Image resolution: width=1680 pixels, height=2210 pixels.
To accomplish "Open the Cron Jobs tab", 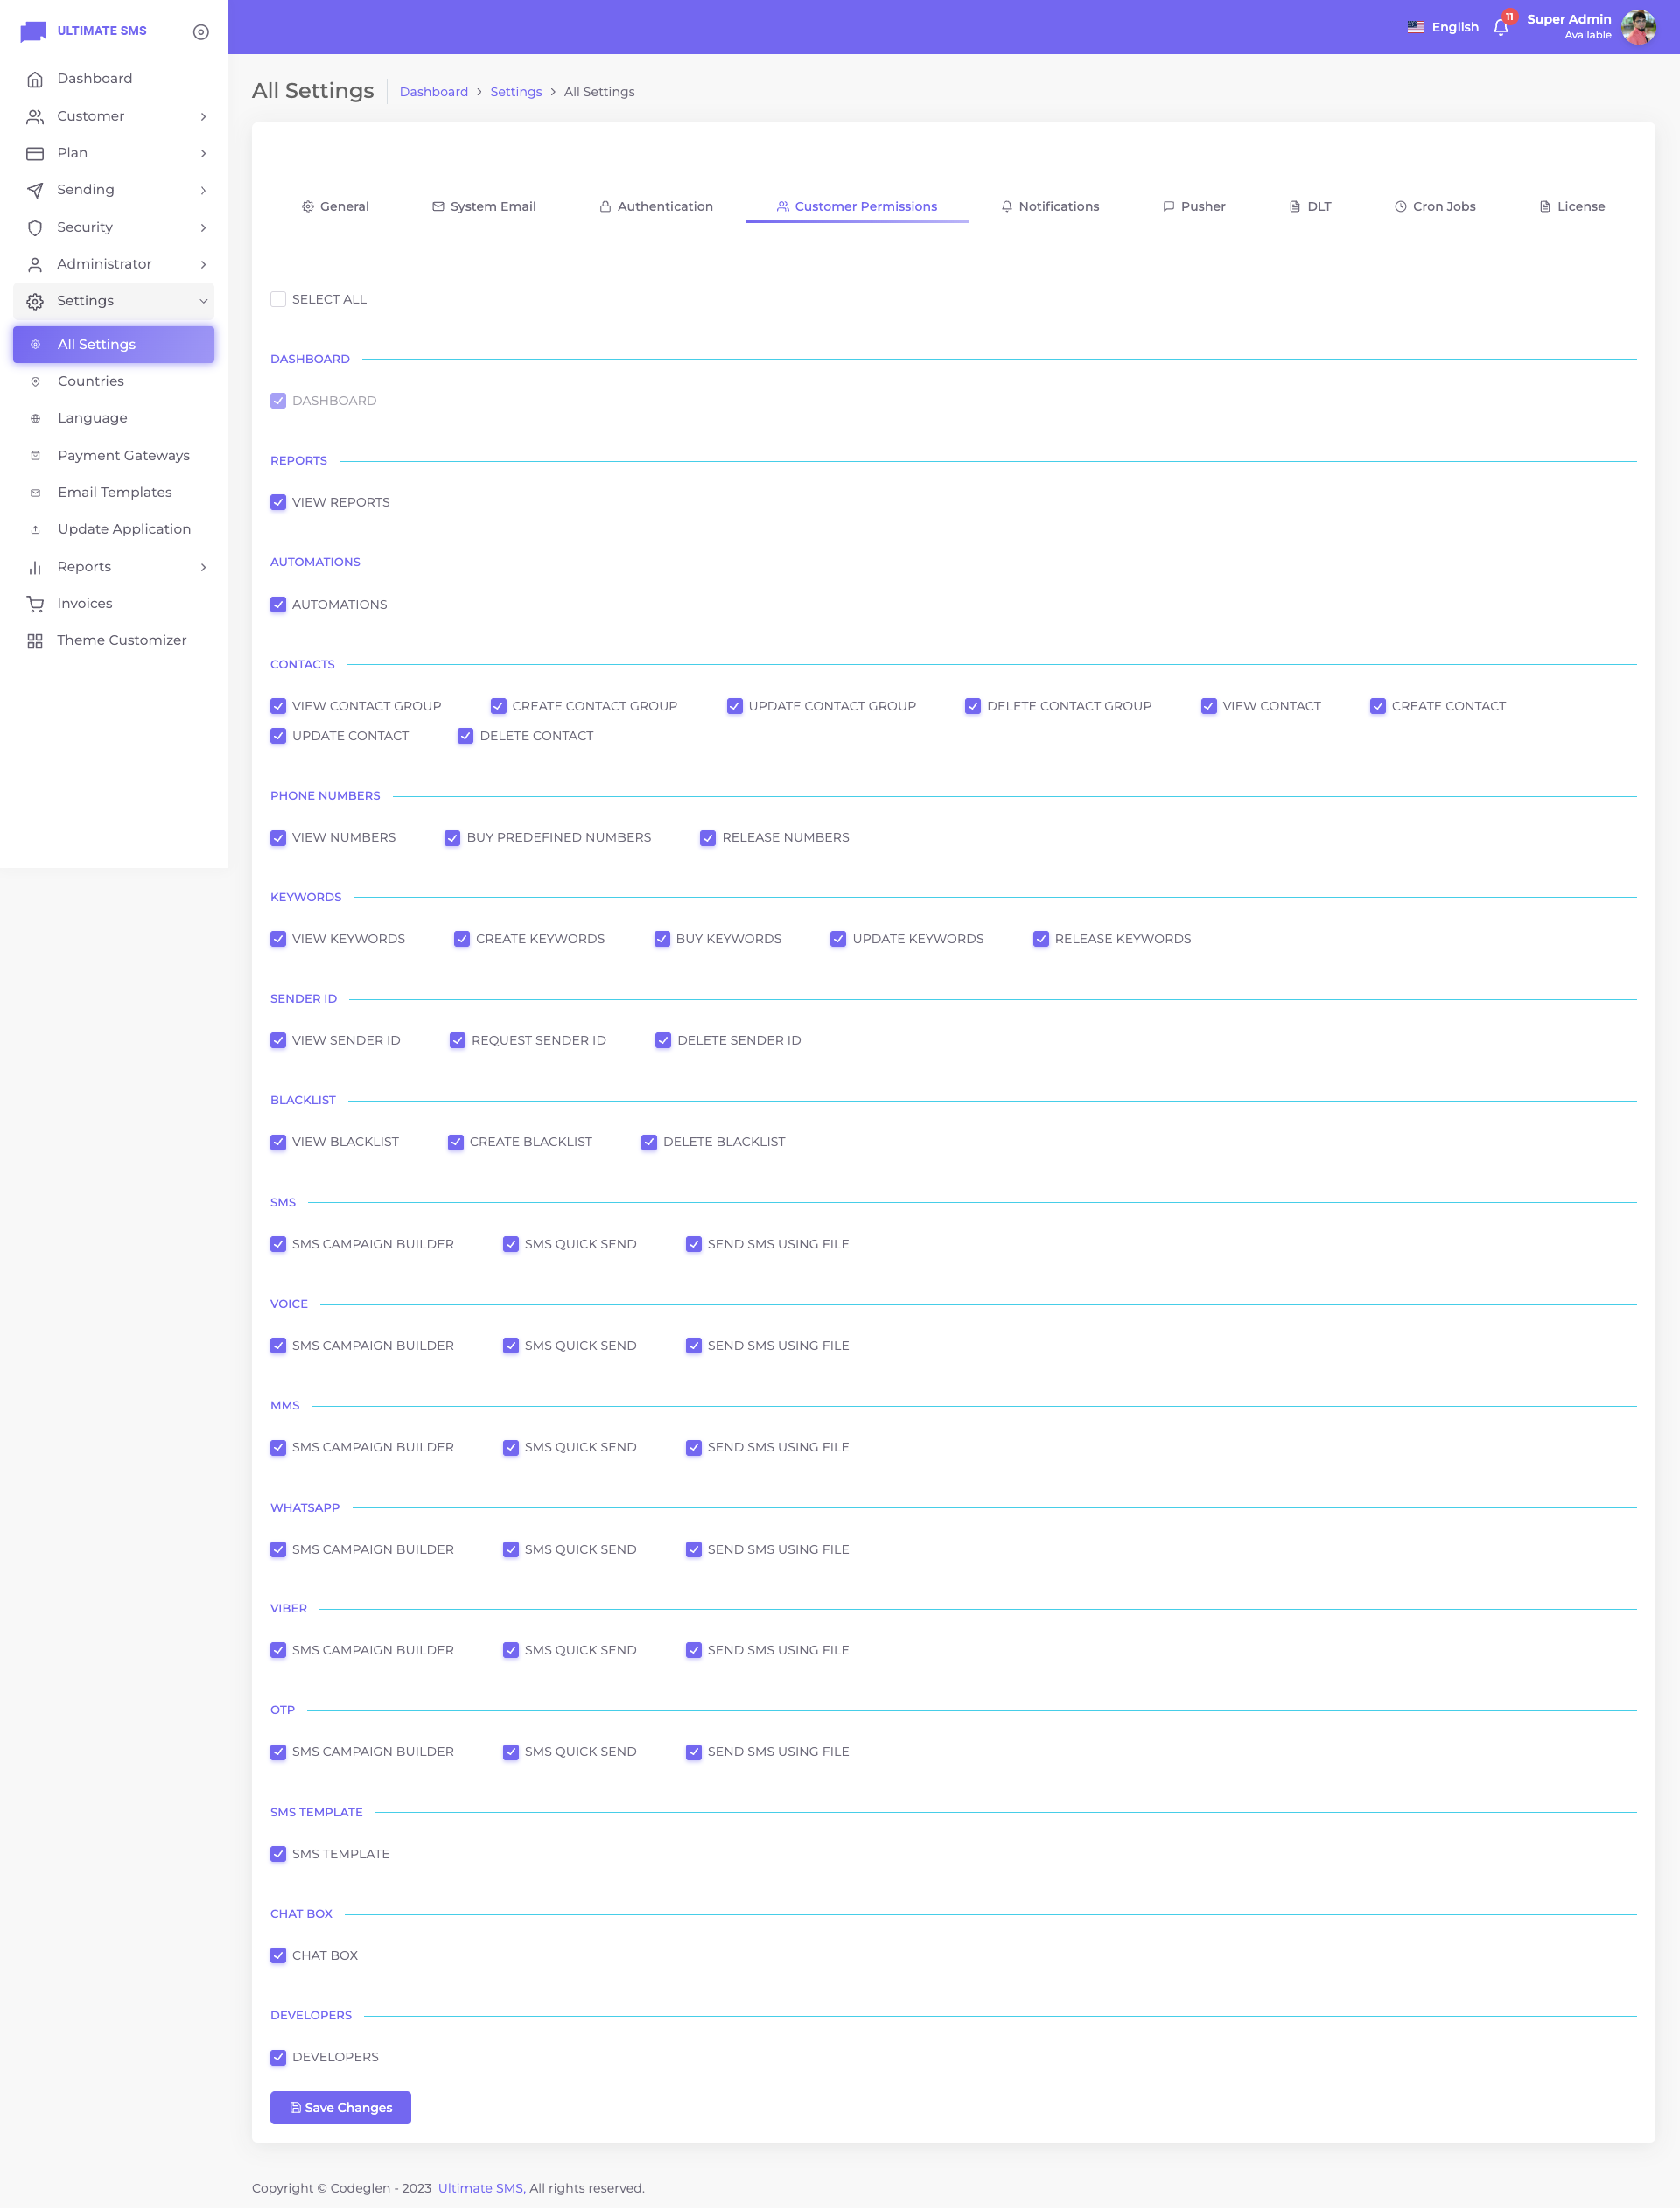I will click(x=1435, y=207).
